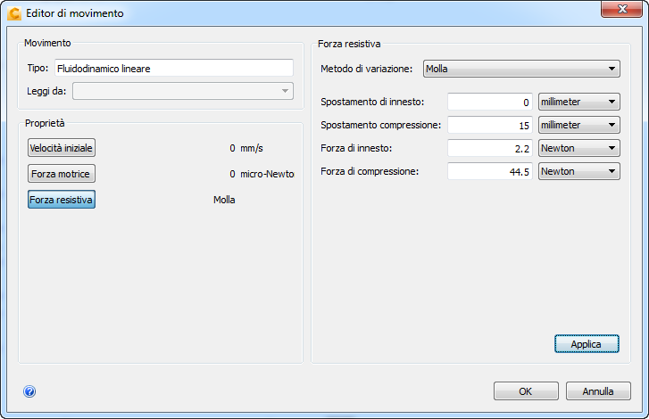Click the Spostamento compressione value field
This screenshot has width=649, height=419.
coord(489,125)
